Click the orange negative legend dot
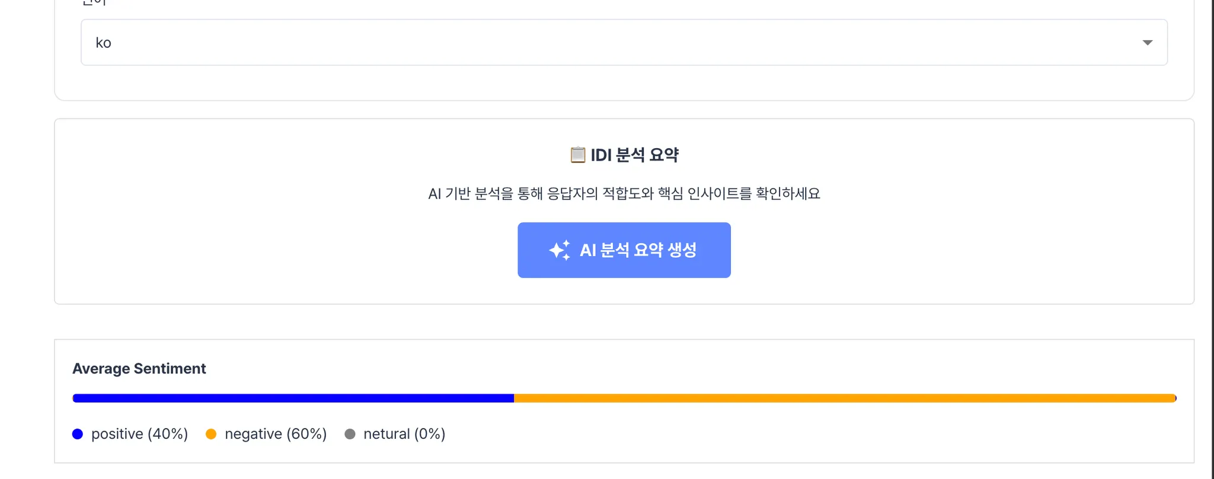The height and width of the screenshot is (479, 1214). (x=211, y=434)
